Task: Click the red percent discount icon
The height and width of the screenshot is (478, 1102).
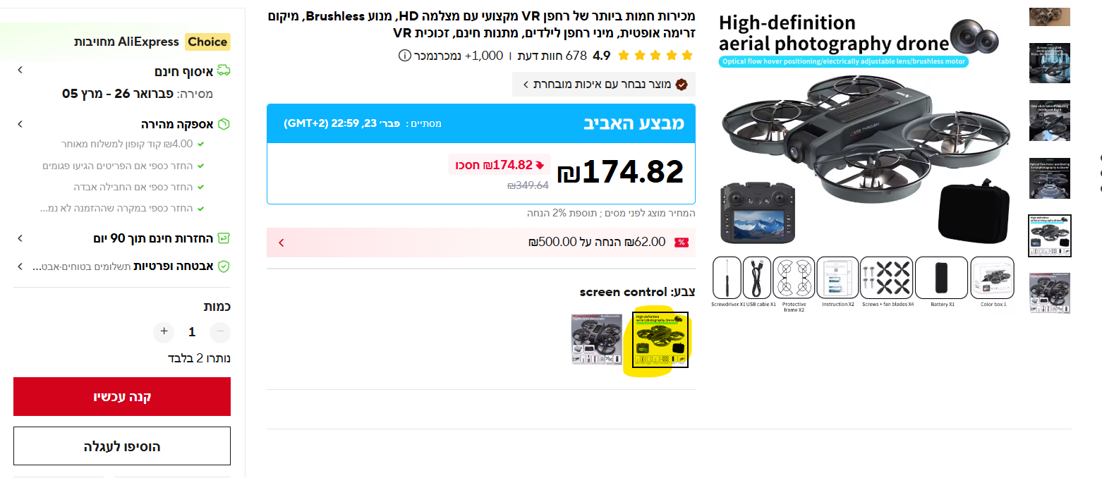Action: (x=682, y=243)
